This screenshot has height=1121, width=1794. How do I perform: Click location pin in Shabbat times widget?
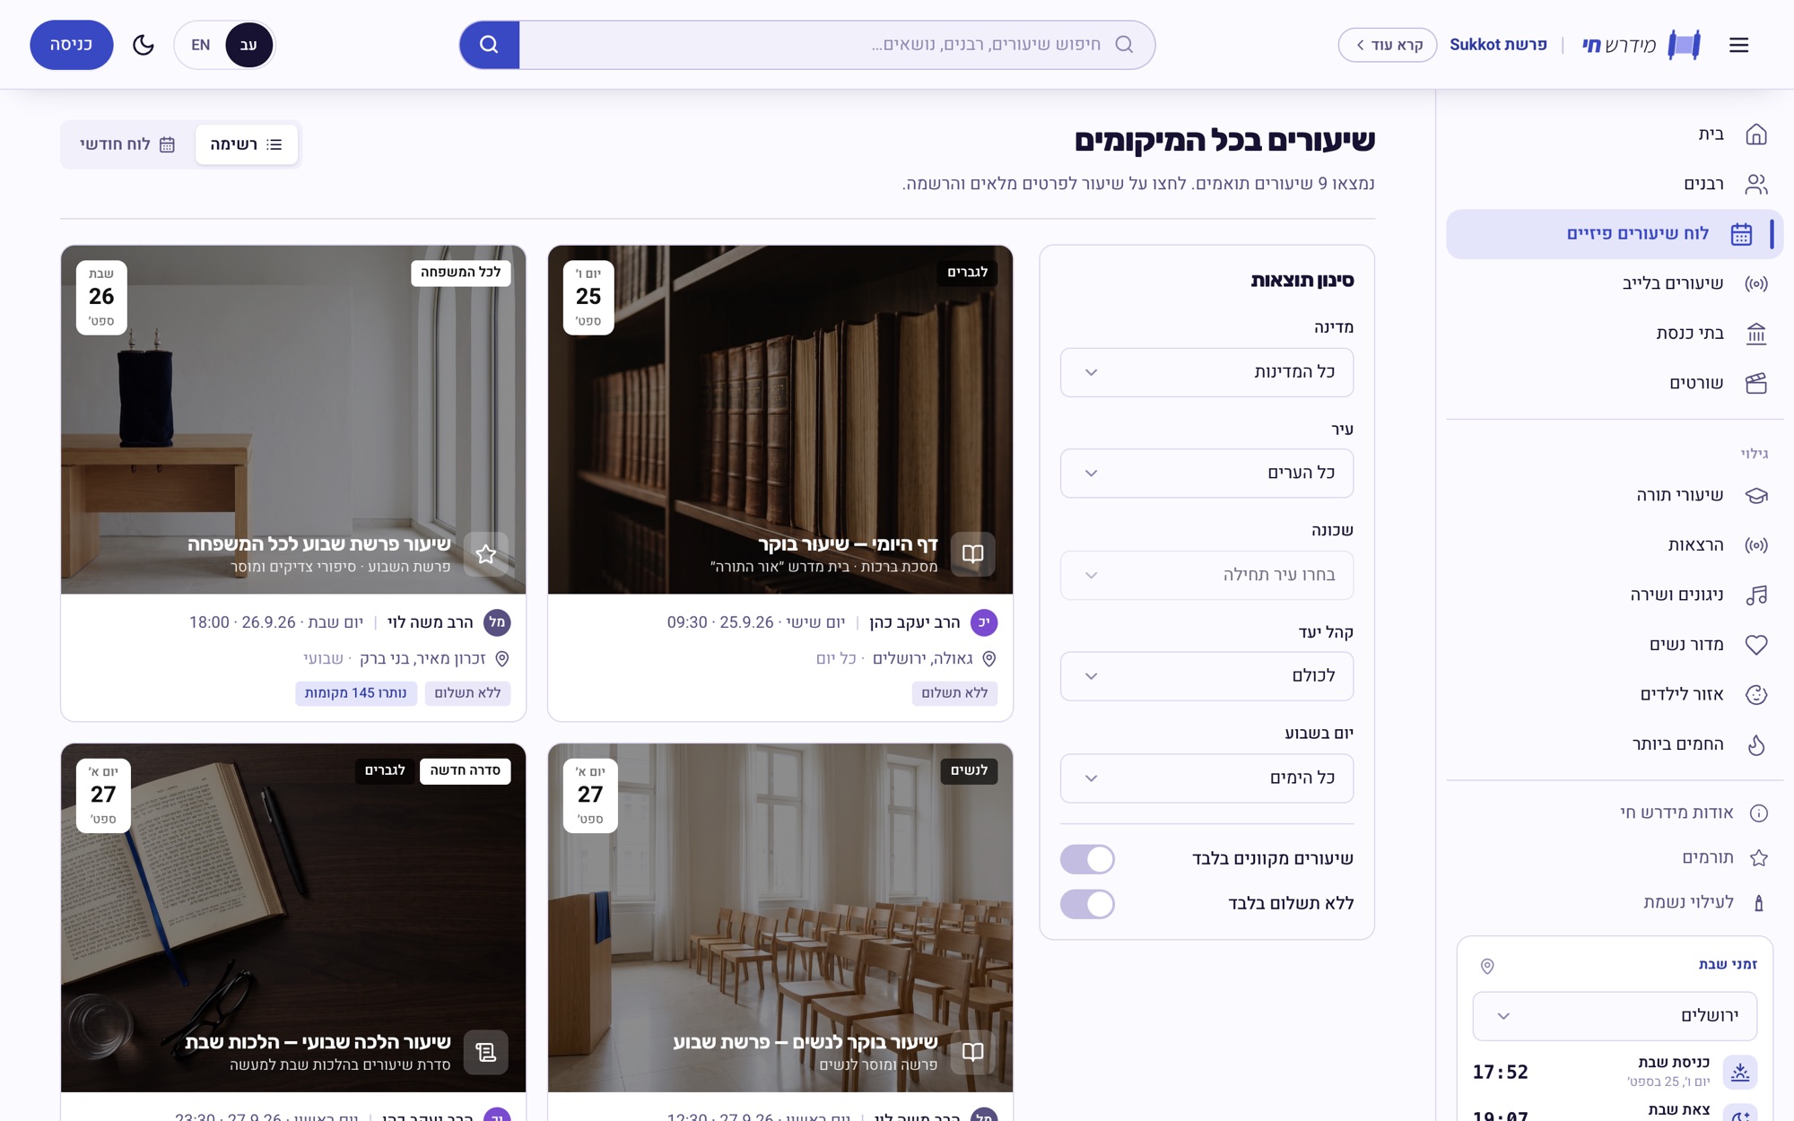(x=1487, y=966)
